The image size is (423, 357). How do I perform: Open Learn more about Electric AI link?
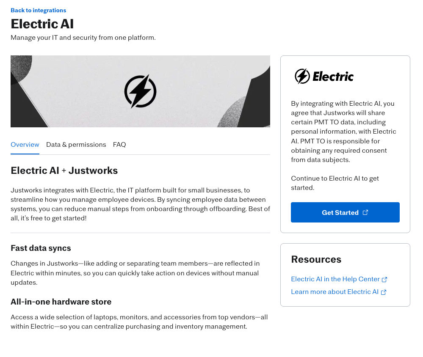[x=335, y=292]
